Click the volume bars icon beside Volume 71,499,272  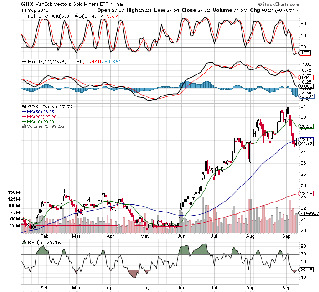pos(25,126)
